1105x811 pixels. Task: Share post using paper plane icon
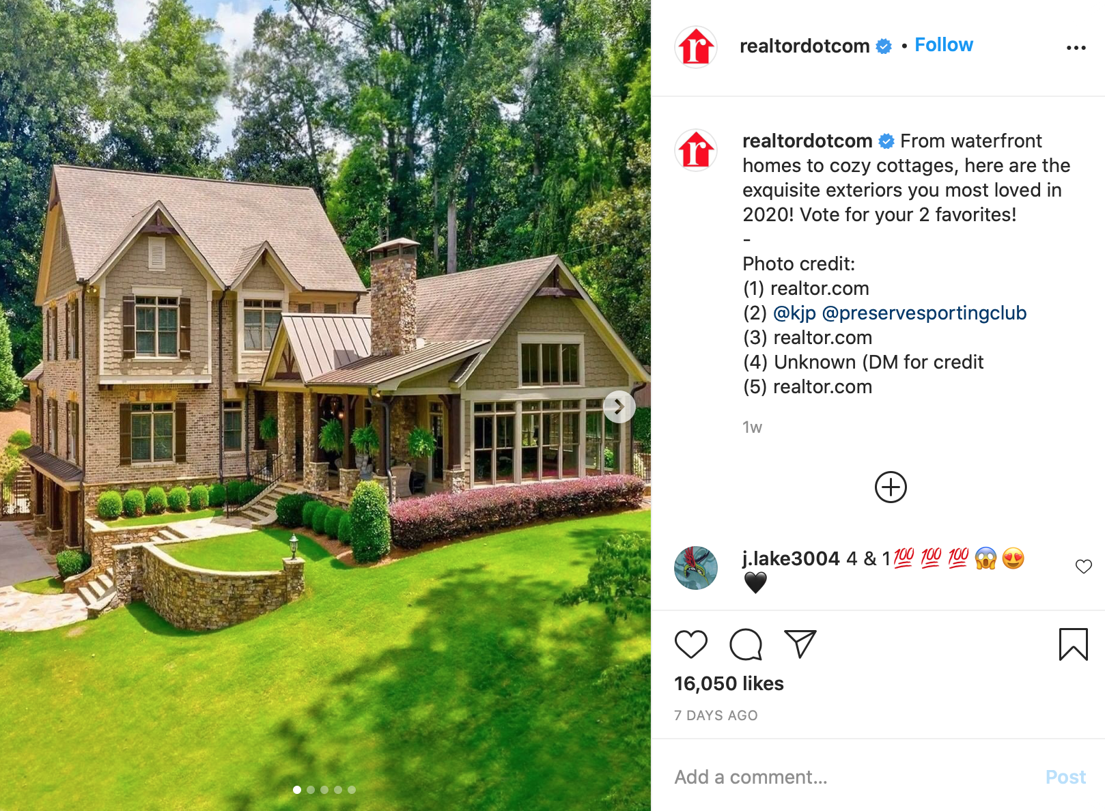(x=800, y=644)
